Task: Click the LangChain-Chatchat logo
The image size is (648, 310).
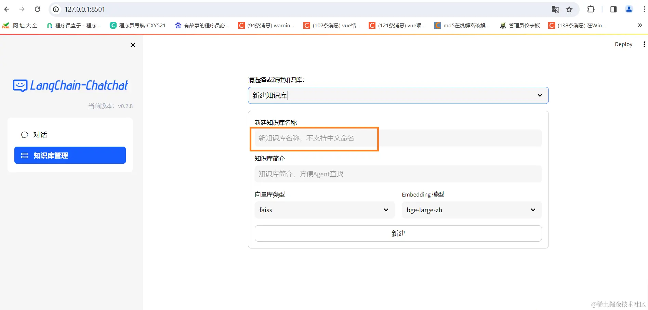Action: (70, 86)
